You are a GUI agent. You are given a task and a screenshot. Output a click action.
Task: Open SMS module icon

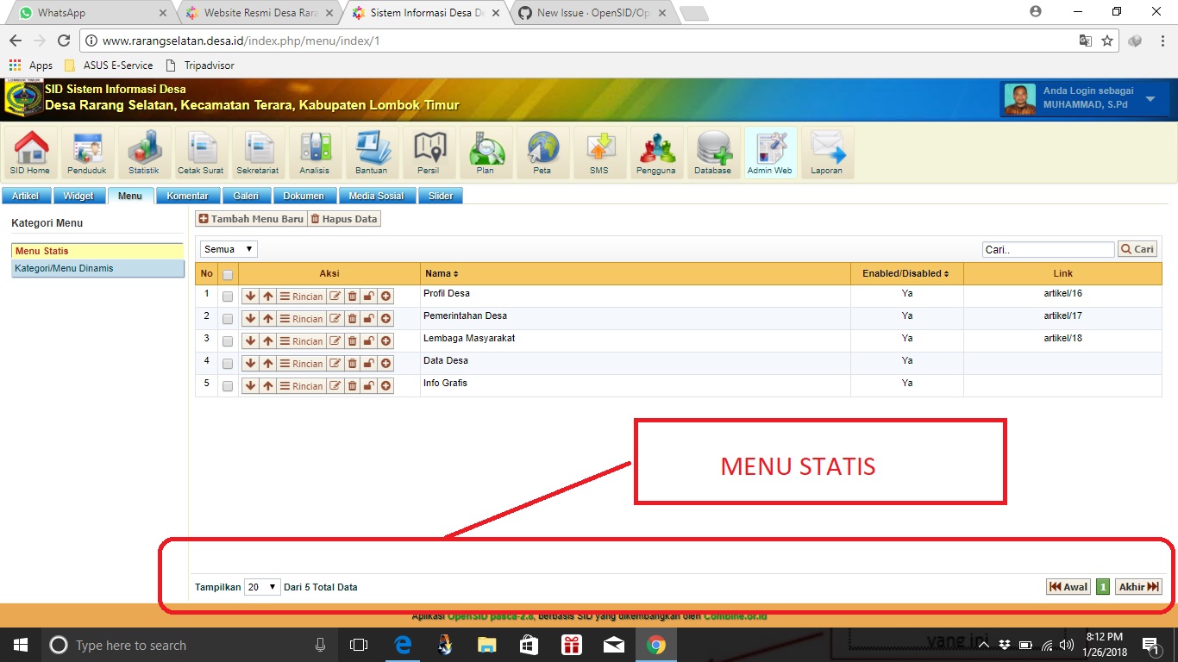pos(599,153)
